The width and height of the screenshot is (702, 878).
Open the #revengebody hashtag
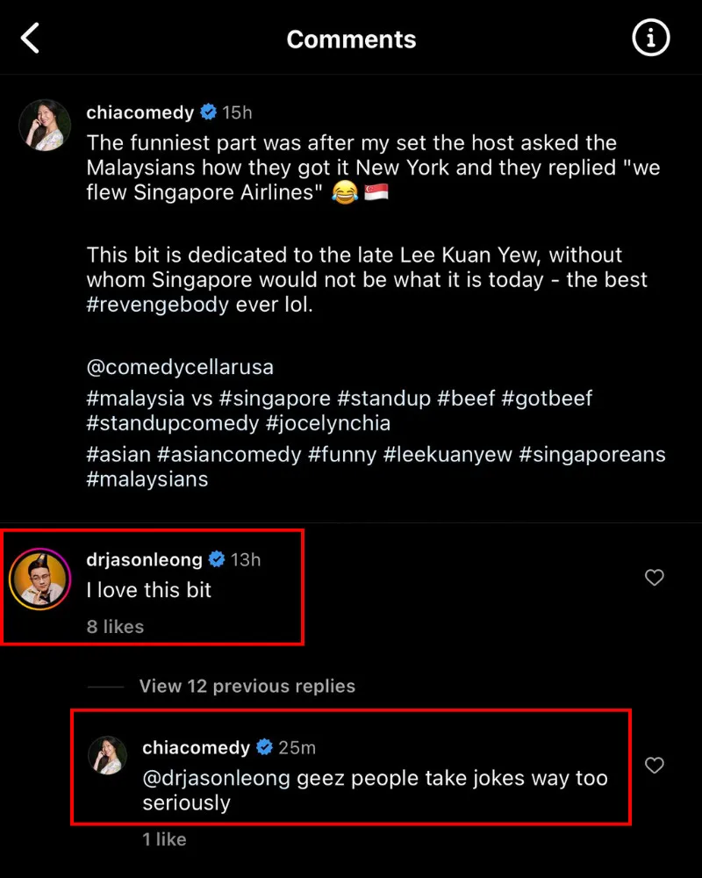pyautogui.click(x=158, y=306)
